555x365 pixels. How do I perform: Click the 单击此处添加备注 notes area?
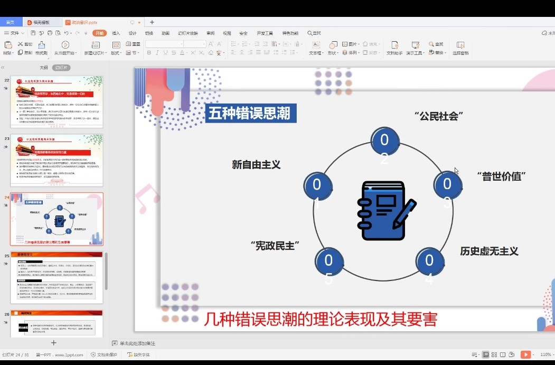click(x=137, y=343)
